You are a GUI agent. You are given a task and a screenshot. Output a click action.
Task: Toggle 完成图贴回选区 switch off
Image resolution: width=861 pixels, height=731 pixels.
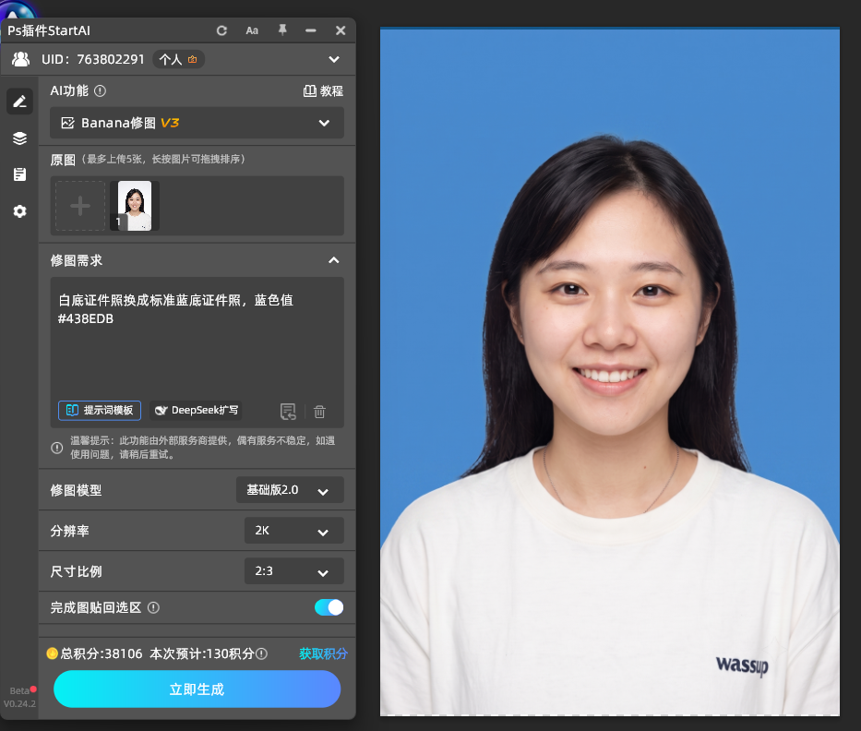[329, 607]
